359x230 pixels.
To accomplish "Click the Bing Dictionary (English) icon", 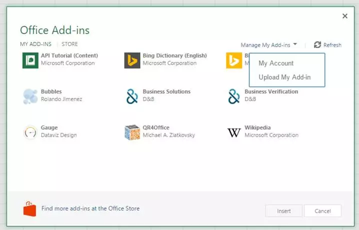I will point(132,60).
